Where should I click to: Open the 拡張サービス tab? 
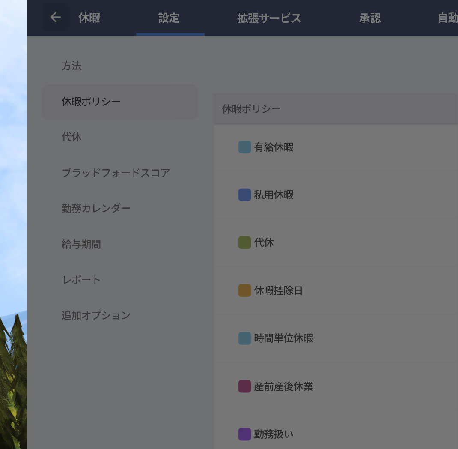pos(269,18)
